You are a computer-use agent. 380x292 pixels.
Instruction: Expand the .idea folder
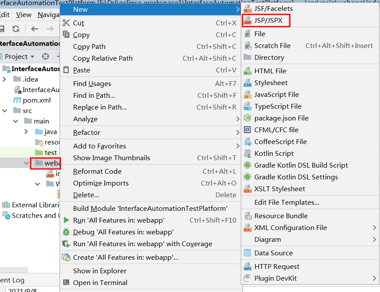click(x=4, y=79)
